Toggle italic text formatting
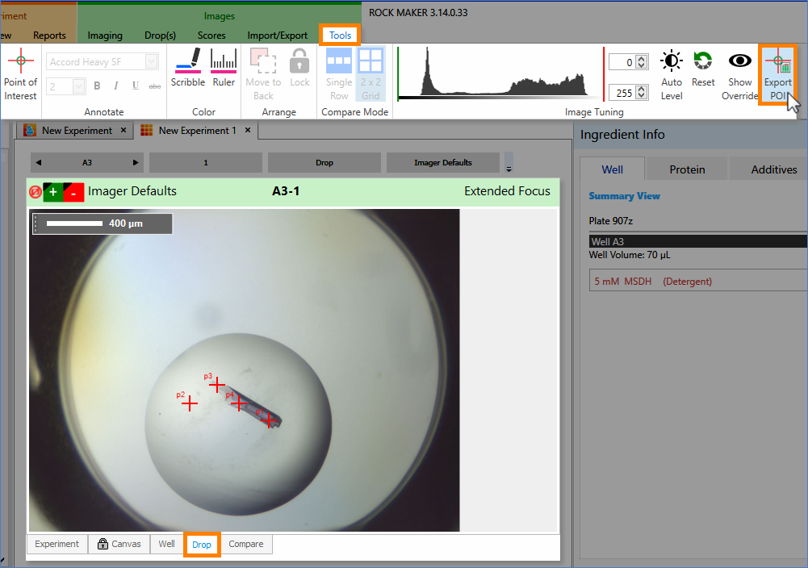This screenshot has width=808, height=568. point(116,86)
